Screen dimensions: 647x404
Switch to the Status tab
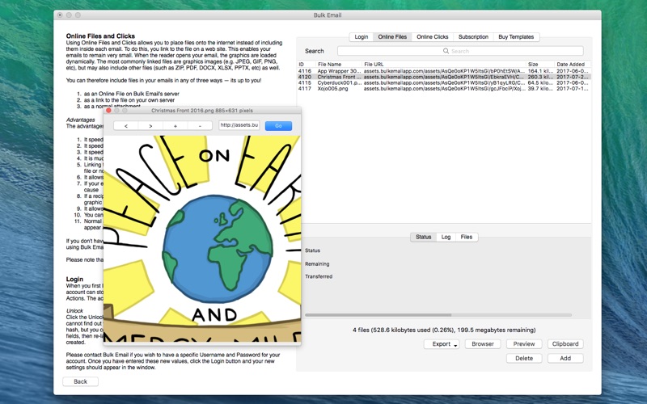423,237
